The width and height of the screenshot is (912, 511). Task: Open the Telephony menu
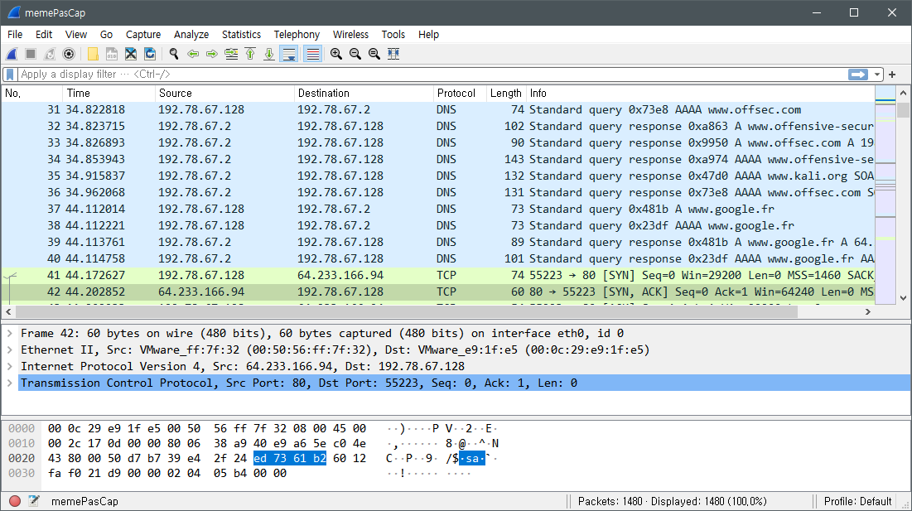coord(297,34)
